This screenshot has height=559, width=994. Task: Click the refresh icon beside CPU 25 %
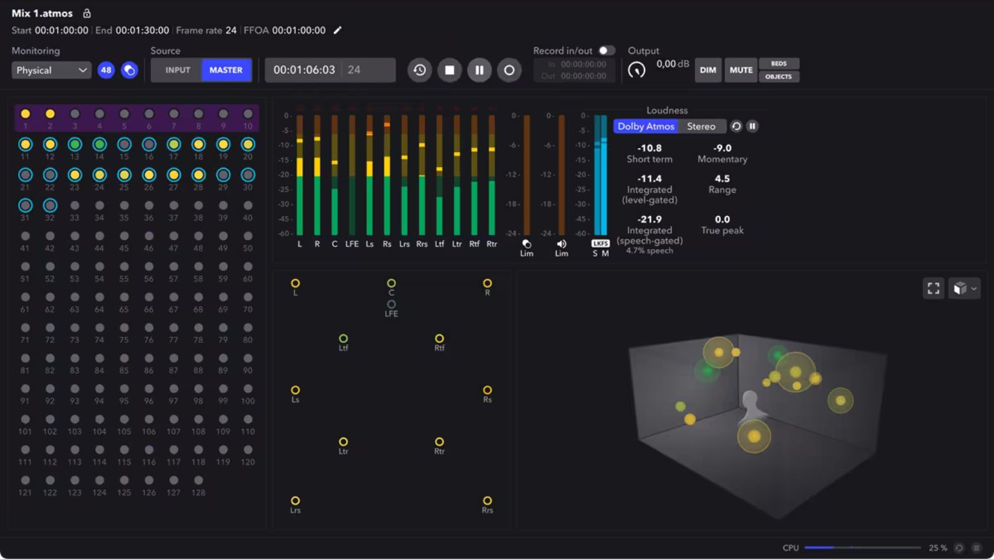click(959, 548)
